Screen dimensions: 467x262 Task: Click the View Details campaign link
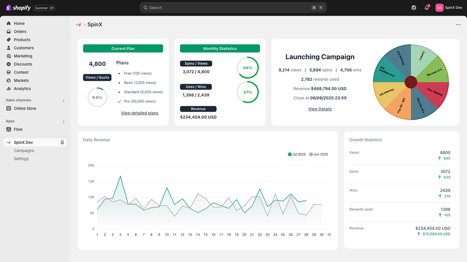(320, 109)
